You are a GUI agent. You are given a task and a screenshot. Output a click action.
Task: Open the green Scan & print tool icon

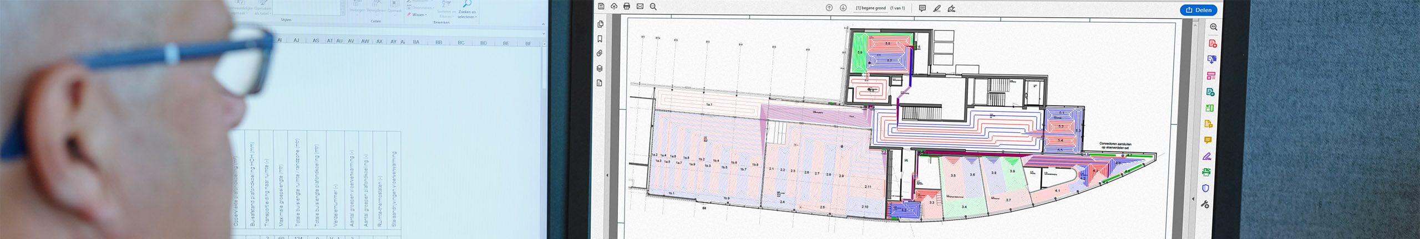(x=1206, y=172)
